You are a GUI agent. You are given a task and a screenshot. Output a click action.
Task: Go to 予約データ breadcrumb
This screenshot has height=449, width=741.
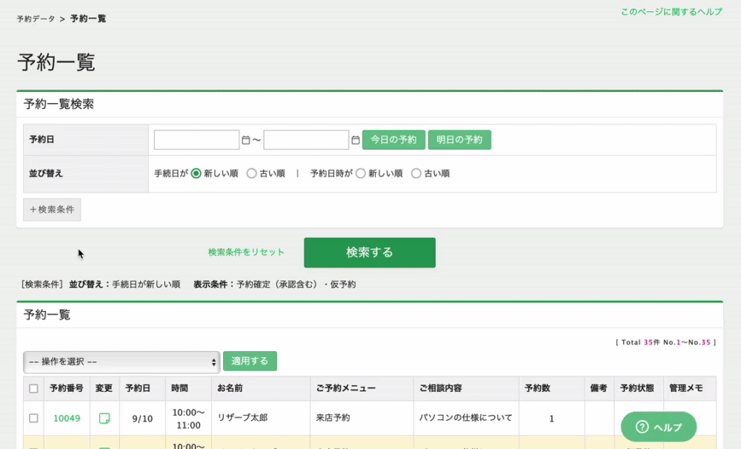(36, 19)
